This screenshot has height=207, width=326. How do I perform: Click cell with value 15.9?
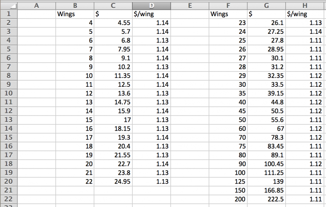pos(113,111)
